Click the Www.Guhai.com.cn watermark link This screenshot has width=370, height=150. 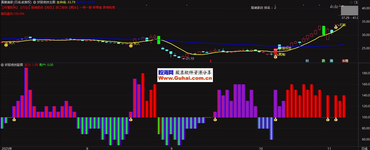pos(185,79)
